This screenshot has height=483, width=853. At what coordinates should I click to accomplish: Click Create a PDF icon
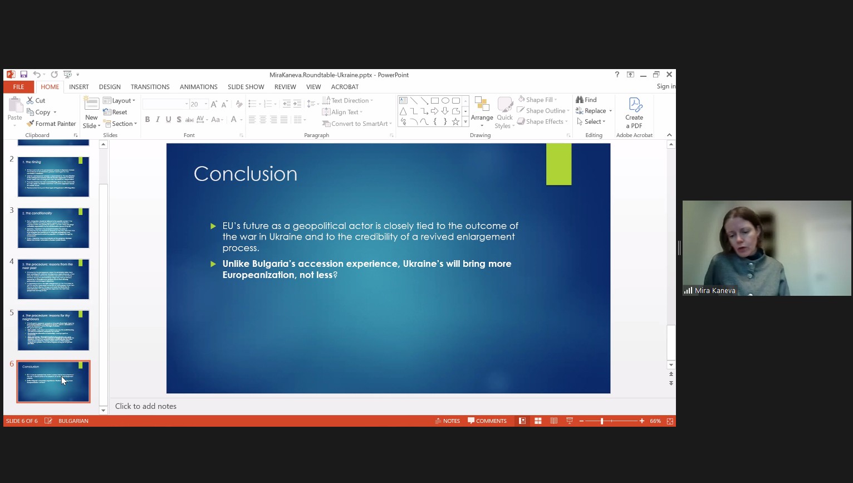(x=634, y=113)
